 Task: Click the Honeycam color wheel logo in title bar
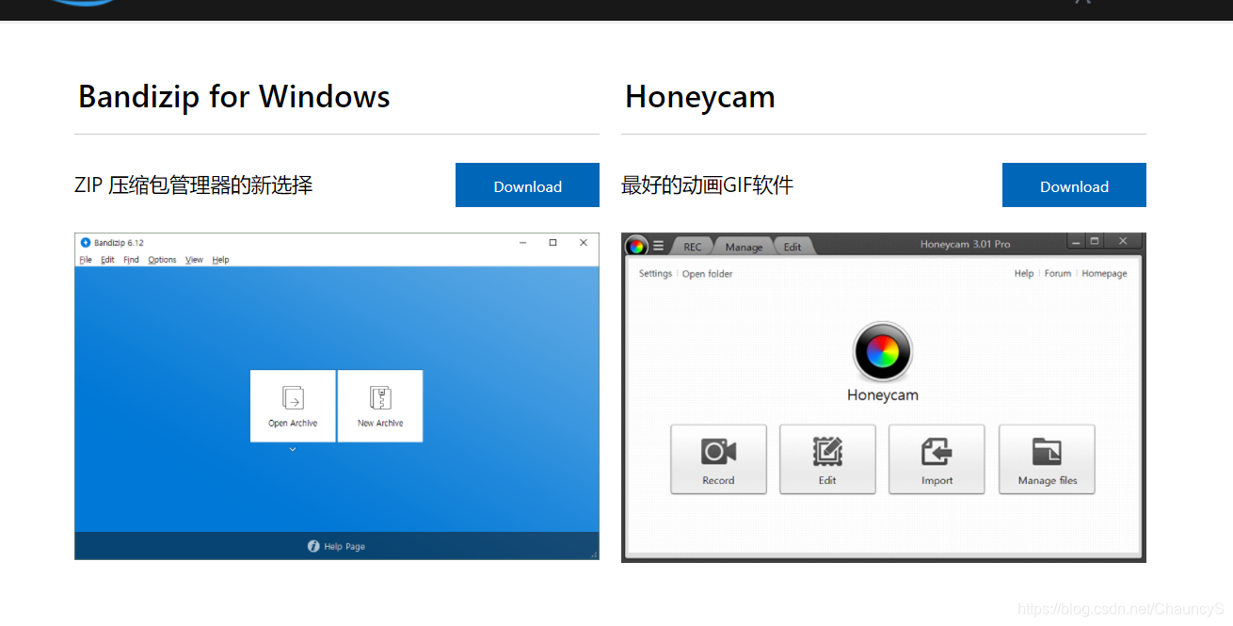(636, 246)
